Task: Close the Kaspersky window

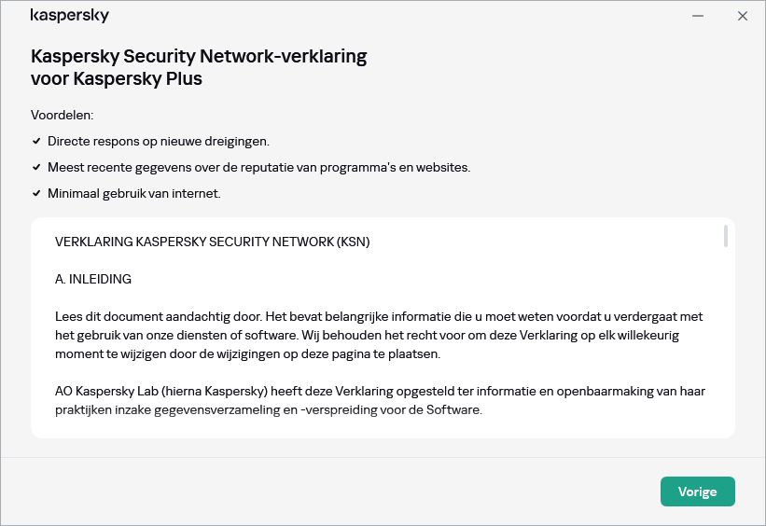Action: click(x=743, y=16)
